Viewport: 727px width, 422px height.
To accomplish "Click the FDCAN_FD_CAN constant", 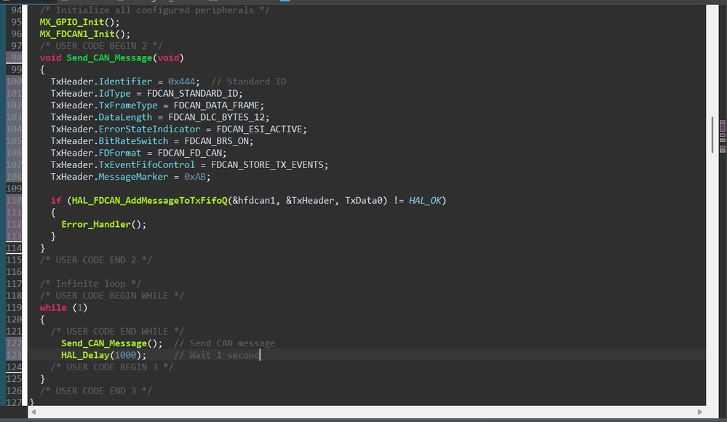I will point(190,153).
